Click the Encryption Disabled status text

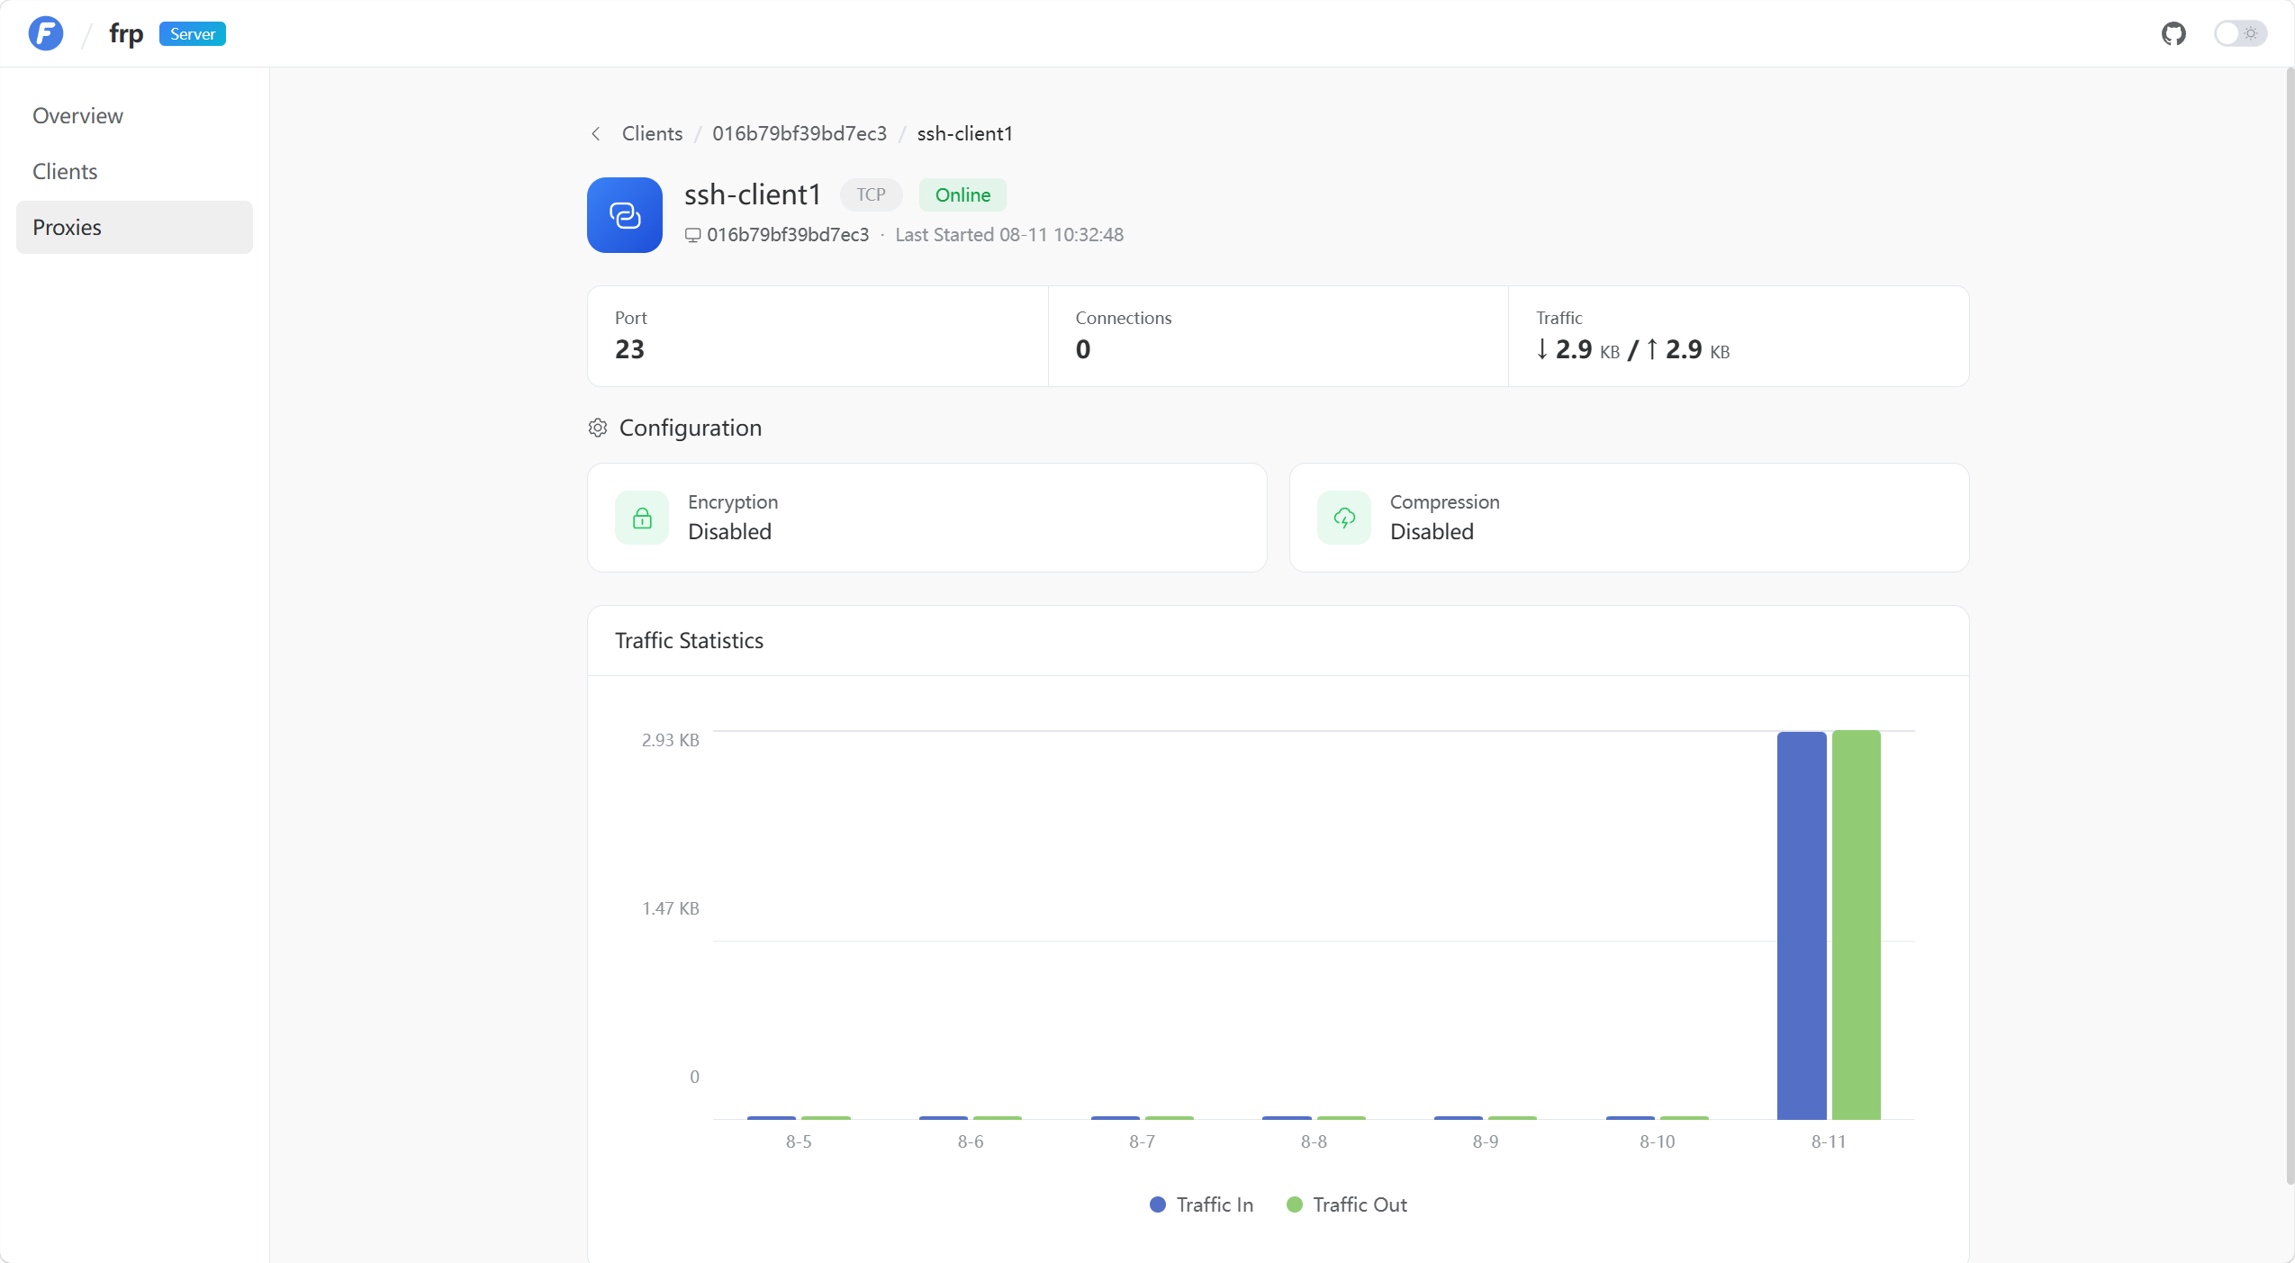[729, 532]
